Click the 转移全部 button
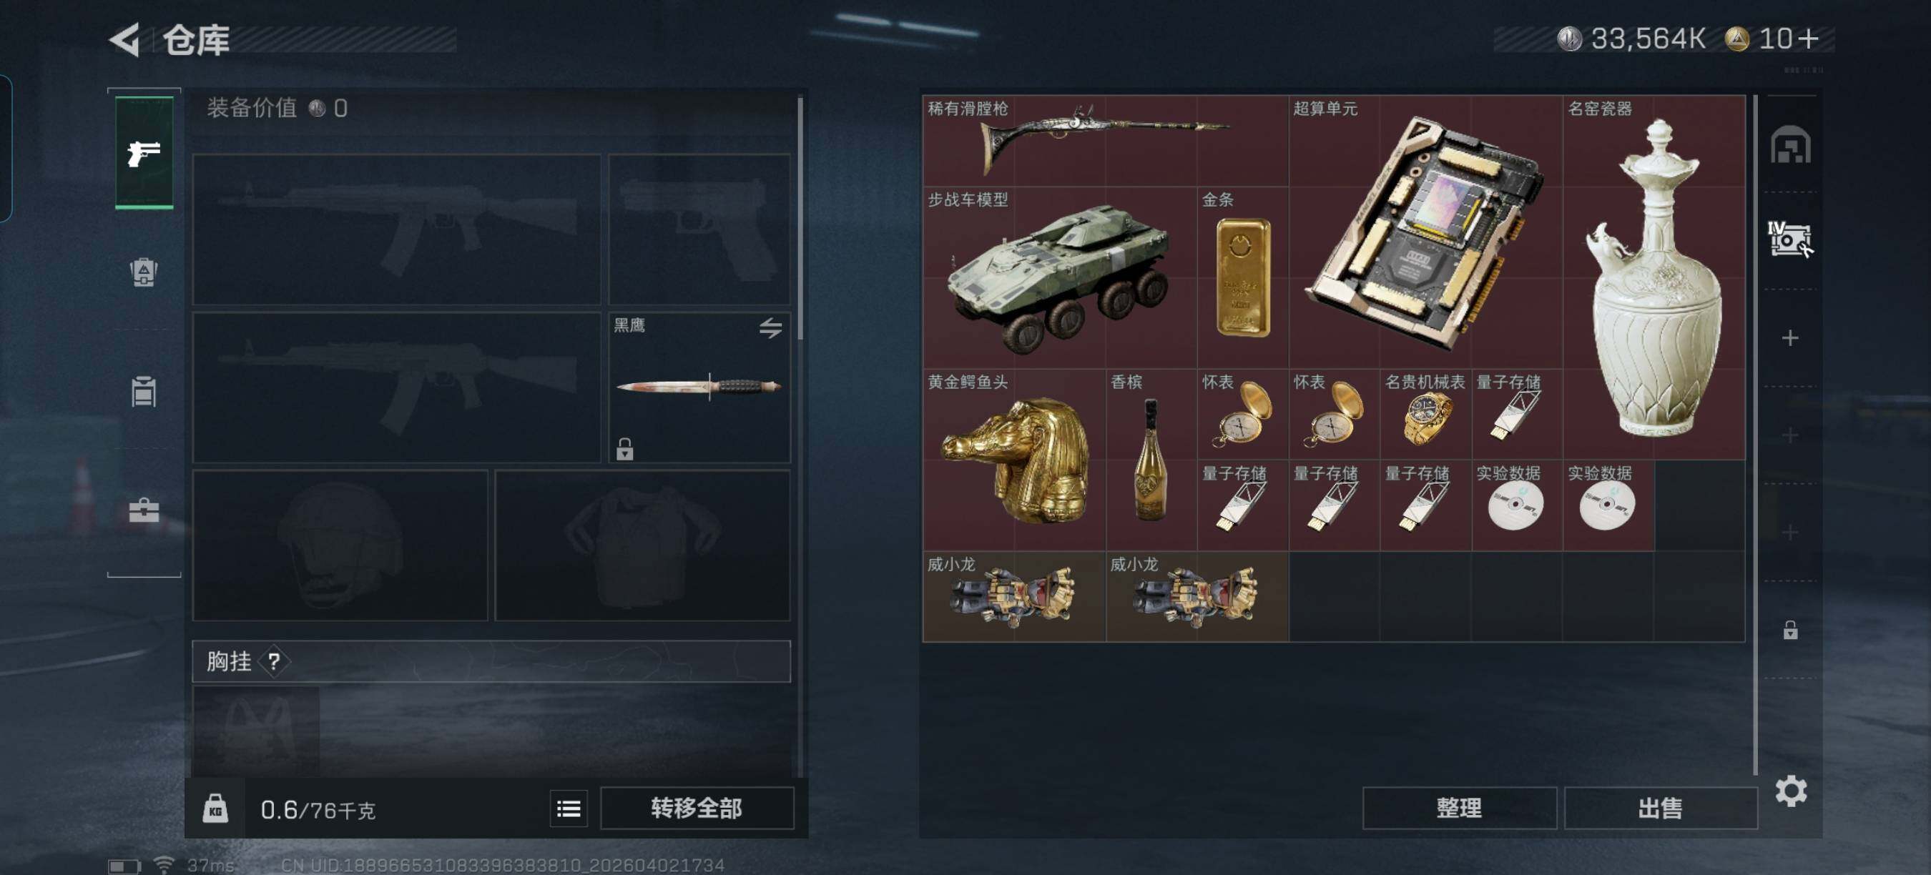Viewport: 1931px width, 875px height. pyautogui.click(x=697, y=809)
